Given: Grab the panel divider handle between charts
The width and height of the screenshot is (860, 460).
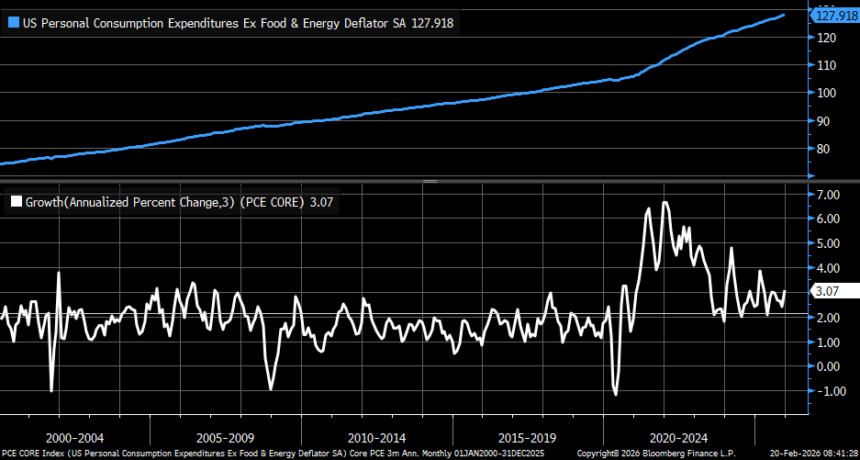Looking at the screenshot, I should tap(430, 183).
